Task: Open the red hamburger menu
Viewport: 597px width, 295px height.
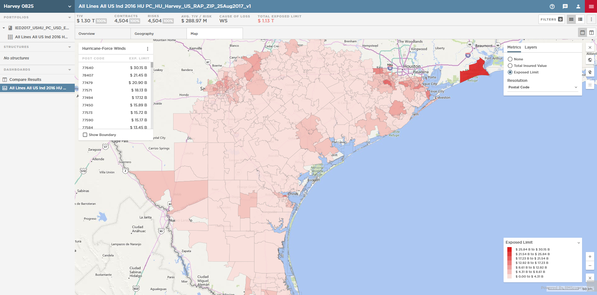Action: [x=591, y=7]
